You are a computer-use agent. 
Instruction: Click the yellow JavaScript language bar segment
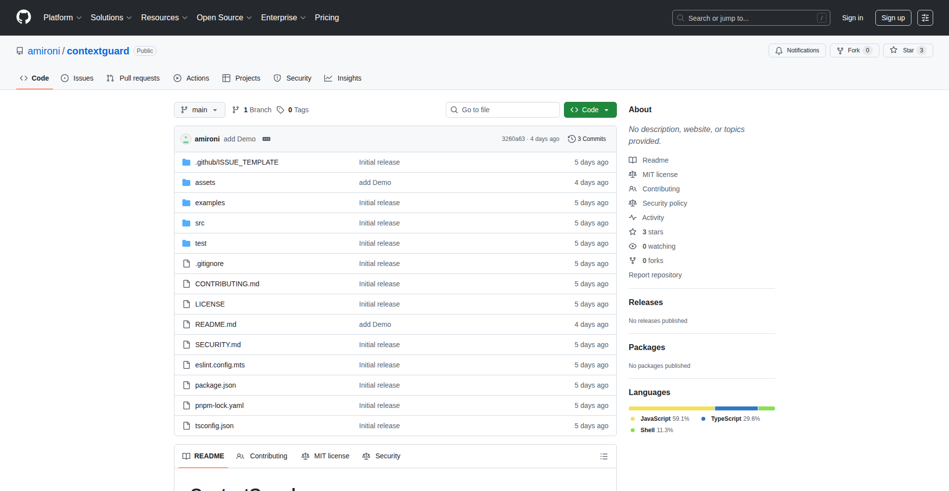pyautogui.click(x=671, y=408)
